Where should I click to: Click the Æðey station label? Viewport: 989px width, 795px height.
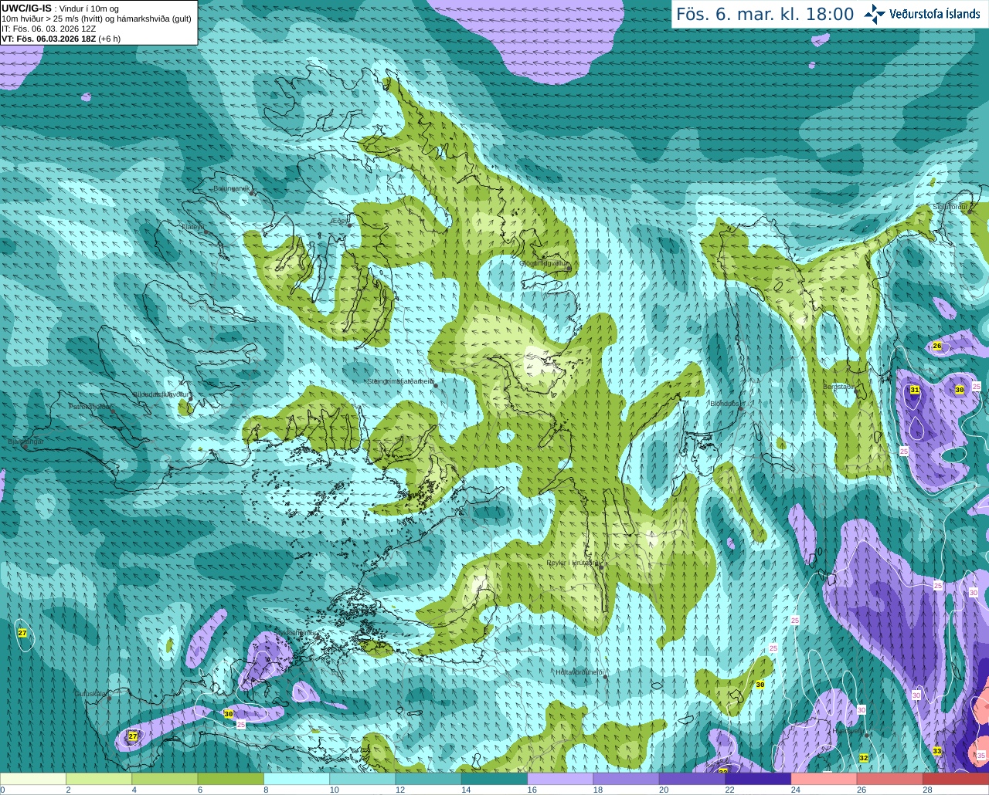[339, 221]
